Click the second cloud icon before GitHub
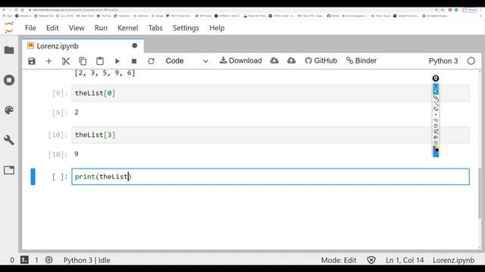This screenshot has width=485, height=272. click(291, 60)
